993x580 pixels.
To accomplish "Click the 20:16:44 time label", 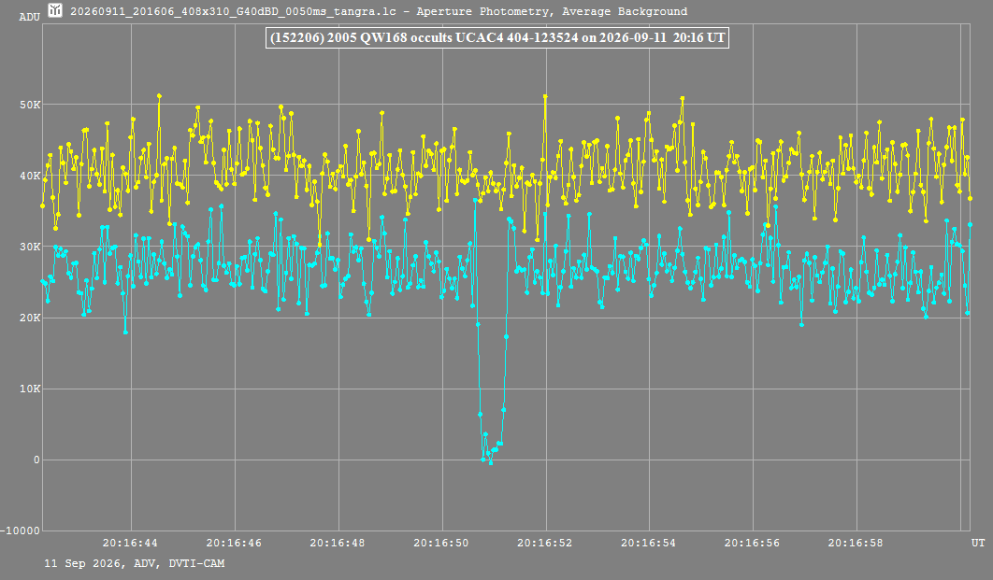I will pos(131,543).
